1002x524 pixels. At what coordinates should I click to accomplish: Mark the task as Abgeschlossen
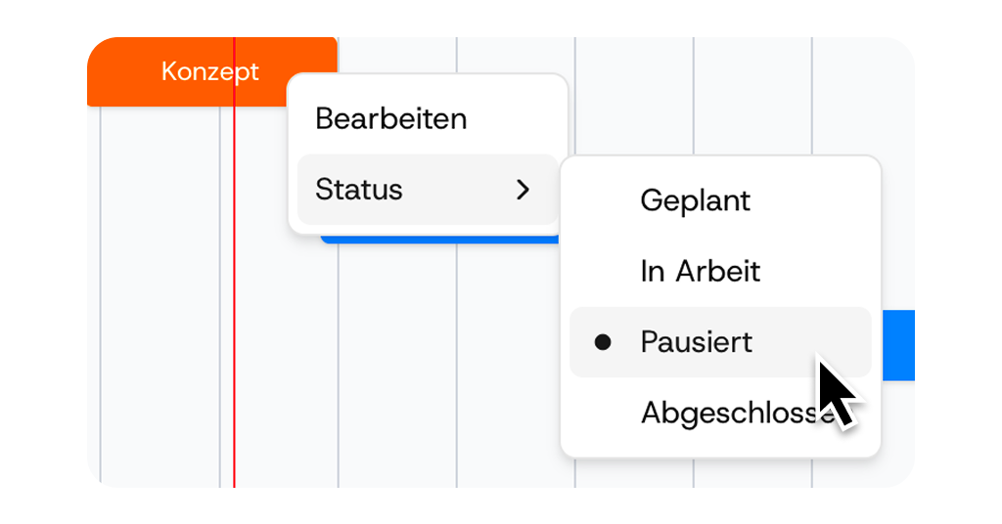724,413
